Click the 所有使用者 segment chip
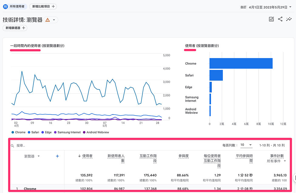296x193 pixels. [x=15, y=7]
